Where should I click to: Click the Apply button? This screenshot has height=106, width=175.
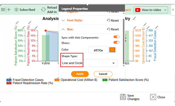[x=80, y=74]
